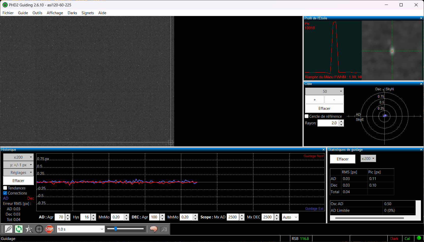
Task: Open the Statistiques x:200 dropdown
Action: pos(368,159)
